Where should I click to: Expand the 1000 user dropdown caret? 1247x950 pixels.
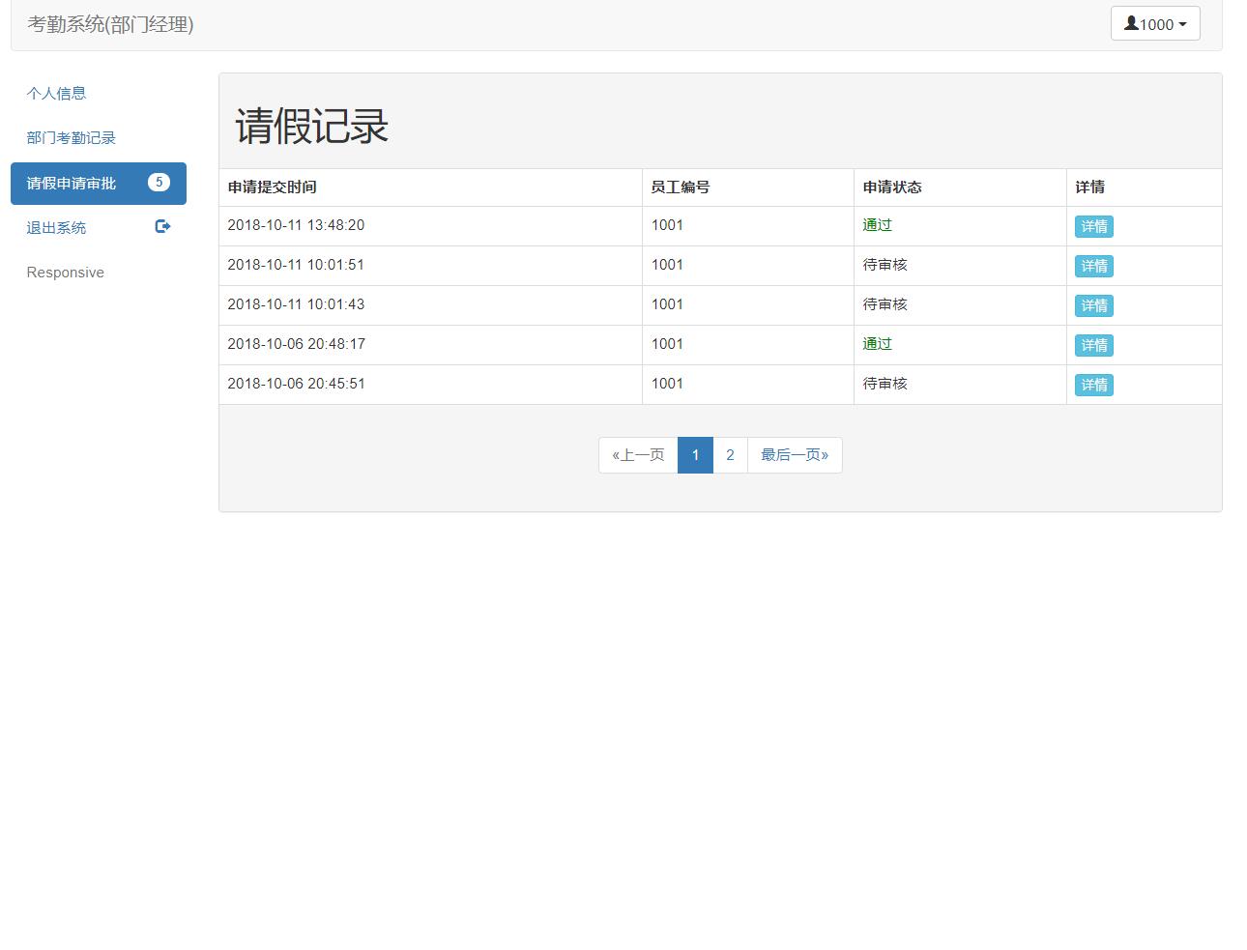pos(1182,25)
